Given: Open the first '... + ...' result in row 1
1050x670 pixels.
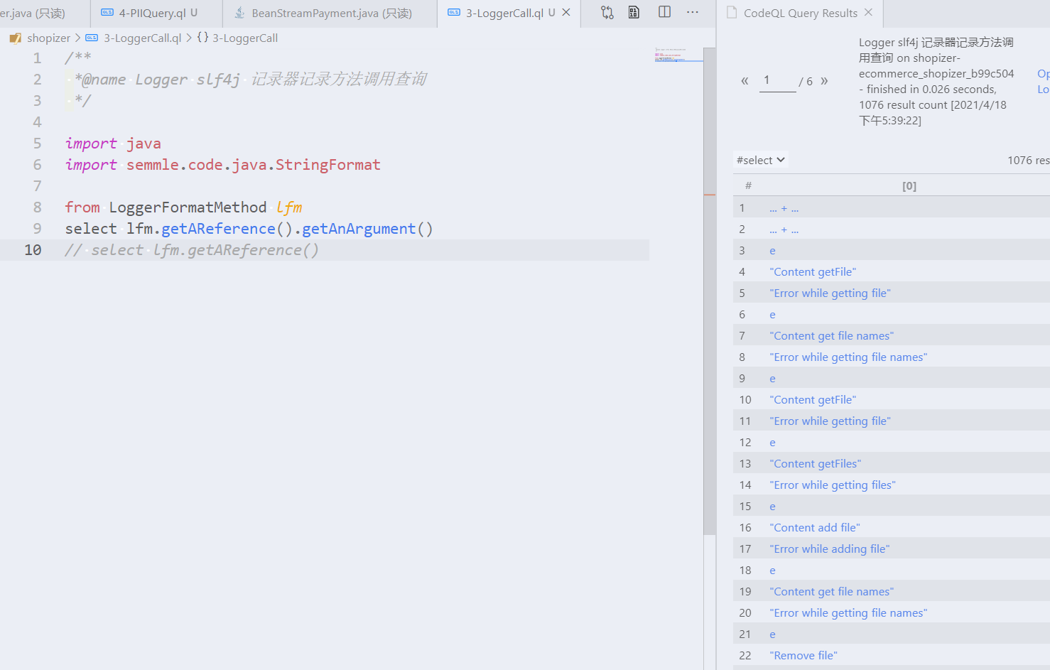Looking at the screenshot, I should click(784, 208).
